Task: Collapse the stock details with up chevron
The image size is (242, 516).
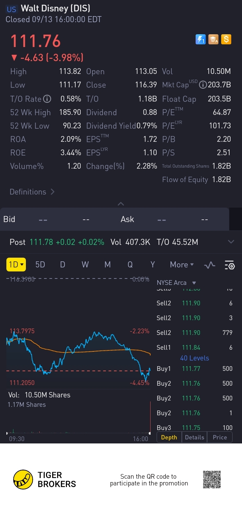Action: pyautogui.click(x=121, y=204)
